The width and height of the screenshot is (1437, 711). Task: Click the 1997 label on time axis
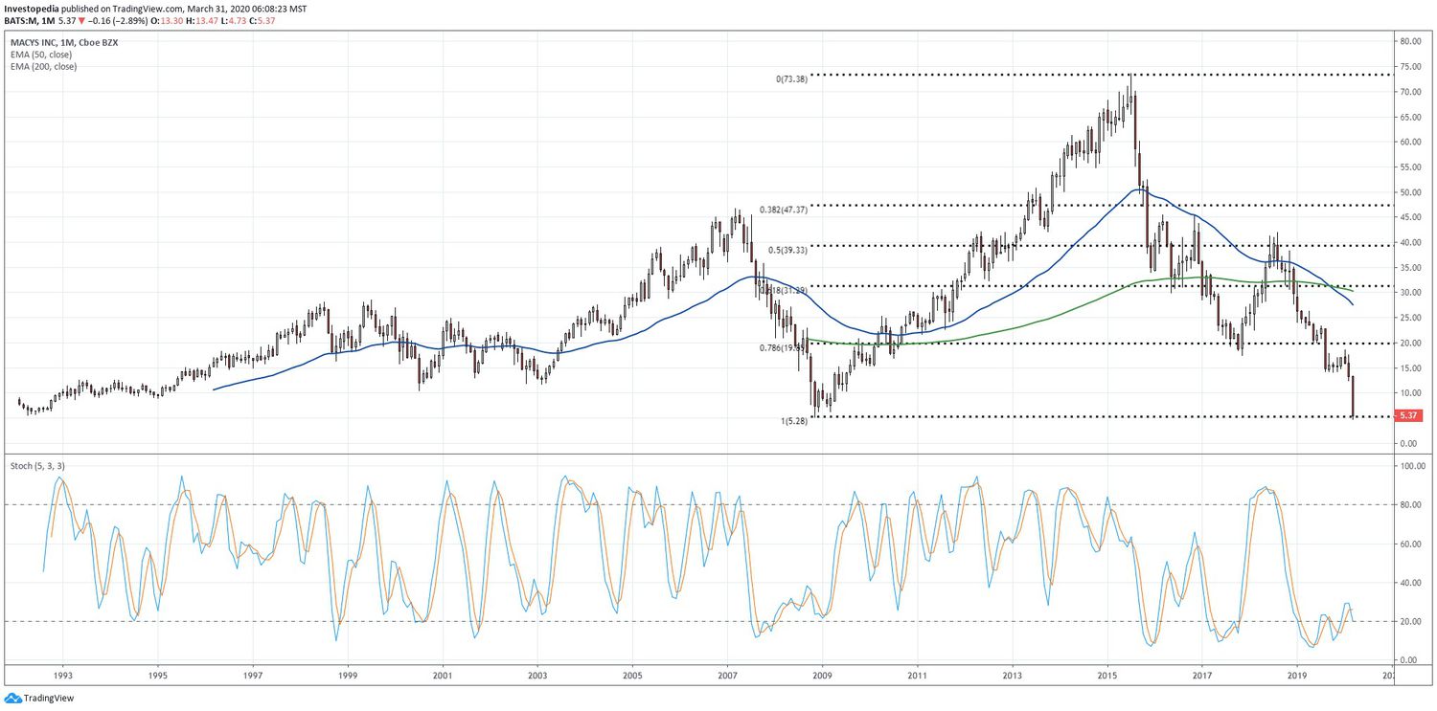[x=253, y=675]
